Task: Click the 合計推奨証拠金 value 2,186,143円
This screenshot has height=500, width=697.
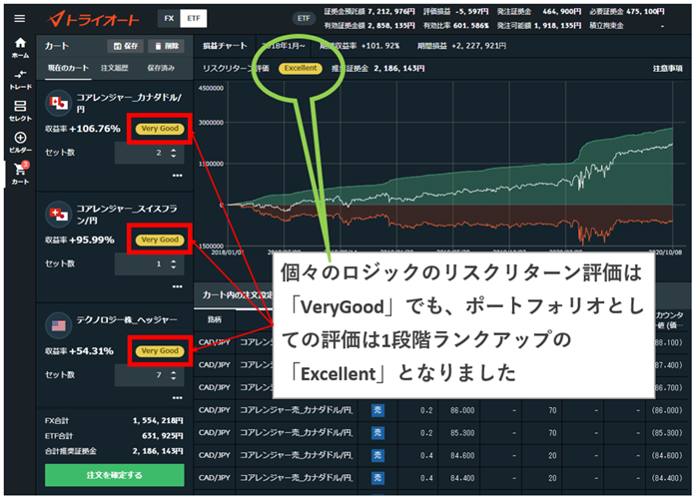Action: tap(158, 451)
